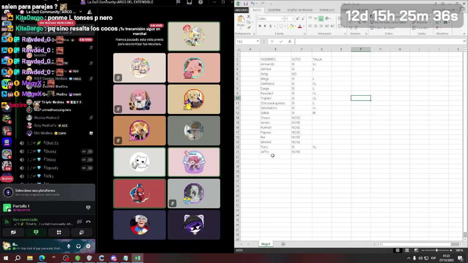The height and width of the screenshot is (263, 468).
Task: Open the ARCHIVO tab
Action: (241, 10)
